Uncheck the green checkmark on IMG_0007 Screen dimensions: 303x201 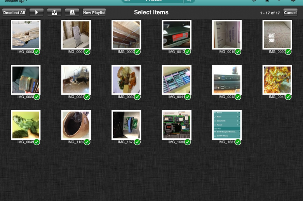[x=138, y=52]
